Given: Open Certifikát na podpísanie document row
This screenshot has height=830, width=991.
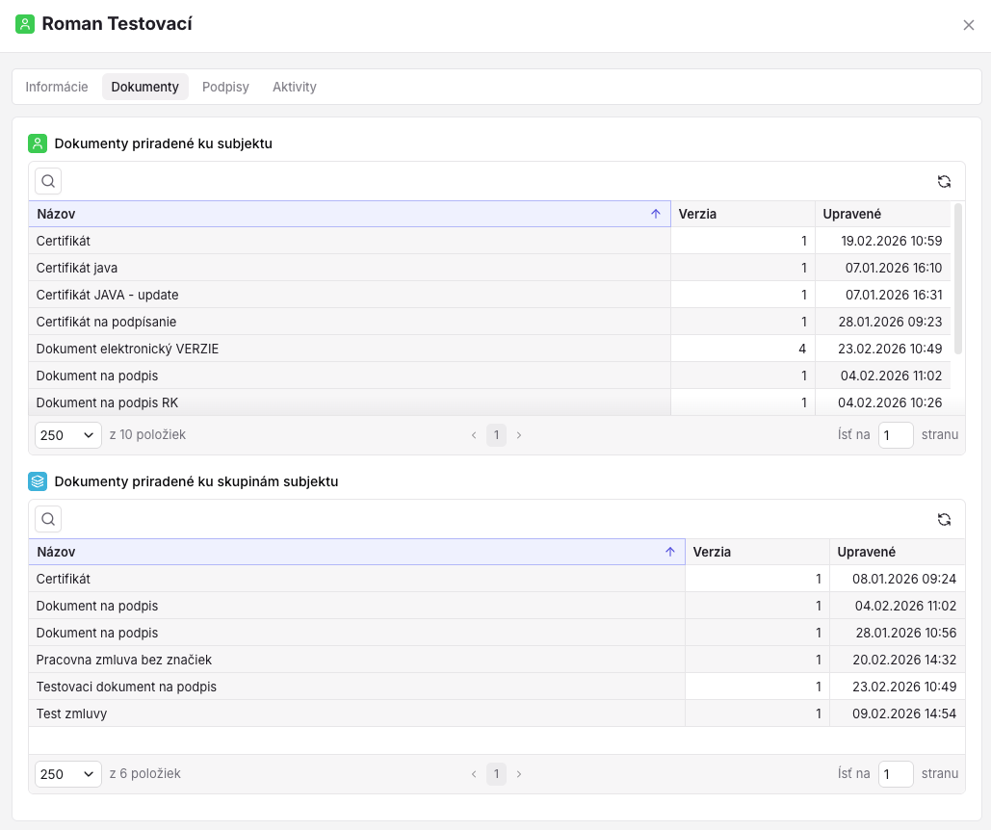Looking at the screenshot, I should click(x=489, y=322).
